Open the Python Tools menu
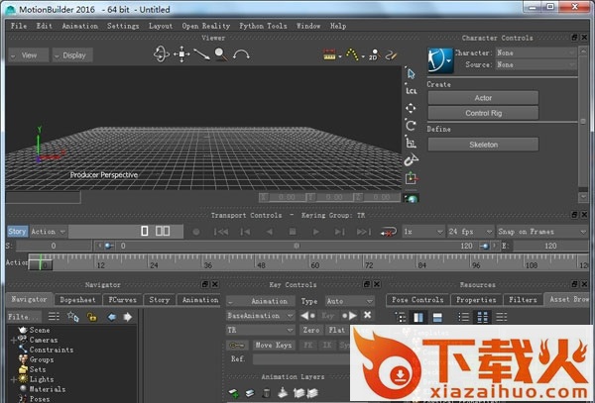 263,26
